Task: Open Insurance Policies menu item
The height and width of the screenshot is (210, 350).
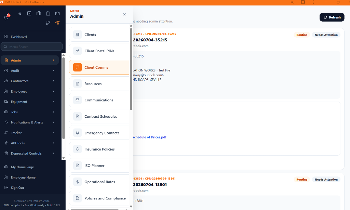Action: click(99, 149)
